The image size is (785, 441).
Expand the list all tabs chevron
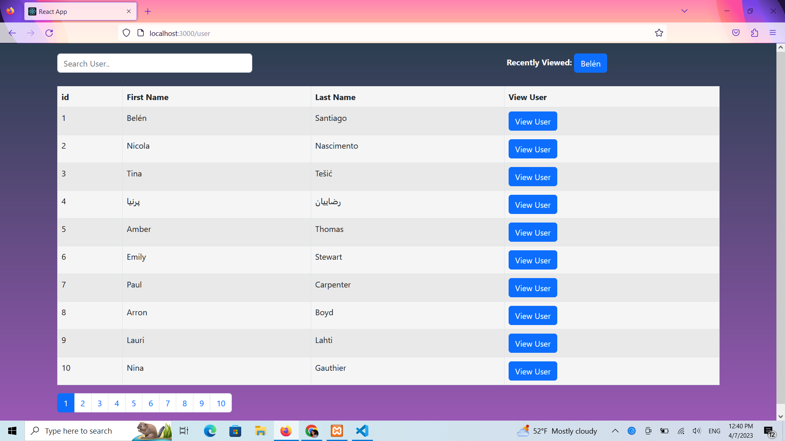tap(684, 11)
